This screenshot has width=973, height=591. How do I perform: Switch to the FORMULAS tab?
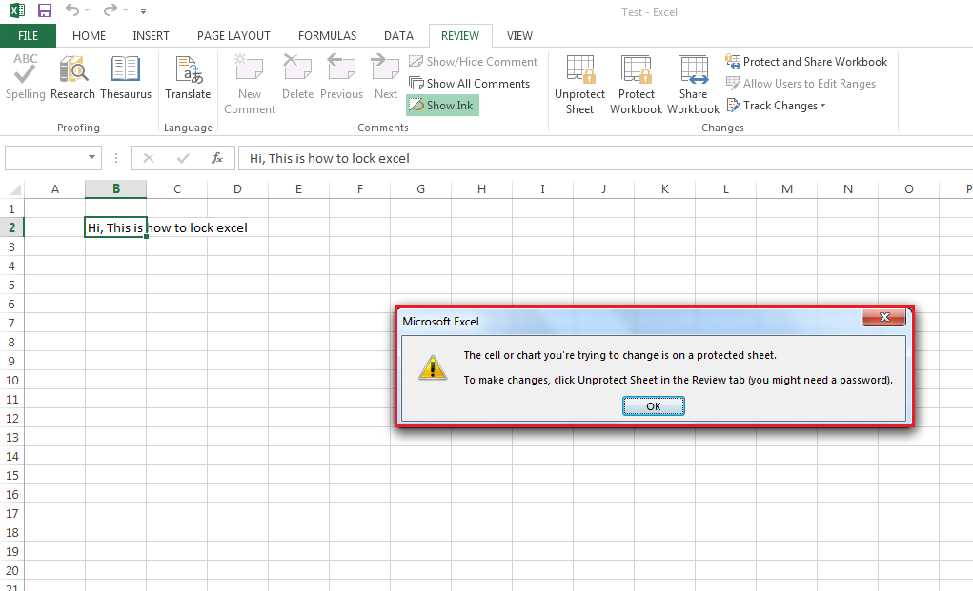[327, 35]
